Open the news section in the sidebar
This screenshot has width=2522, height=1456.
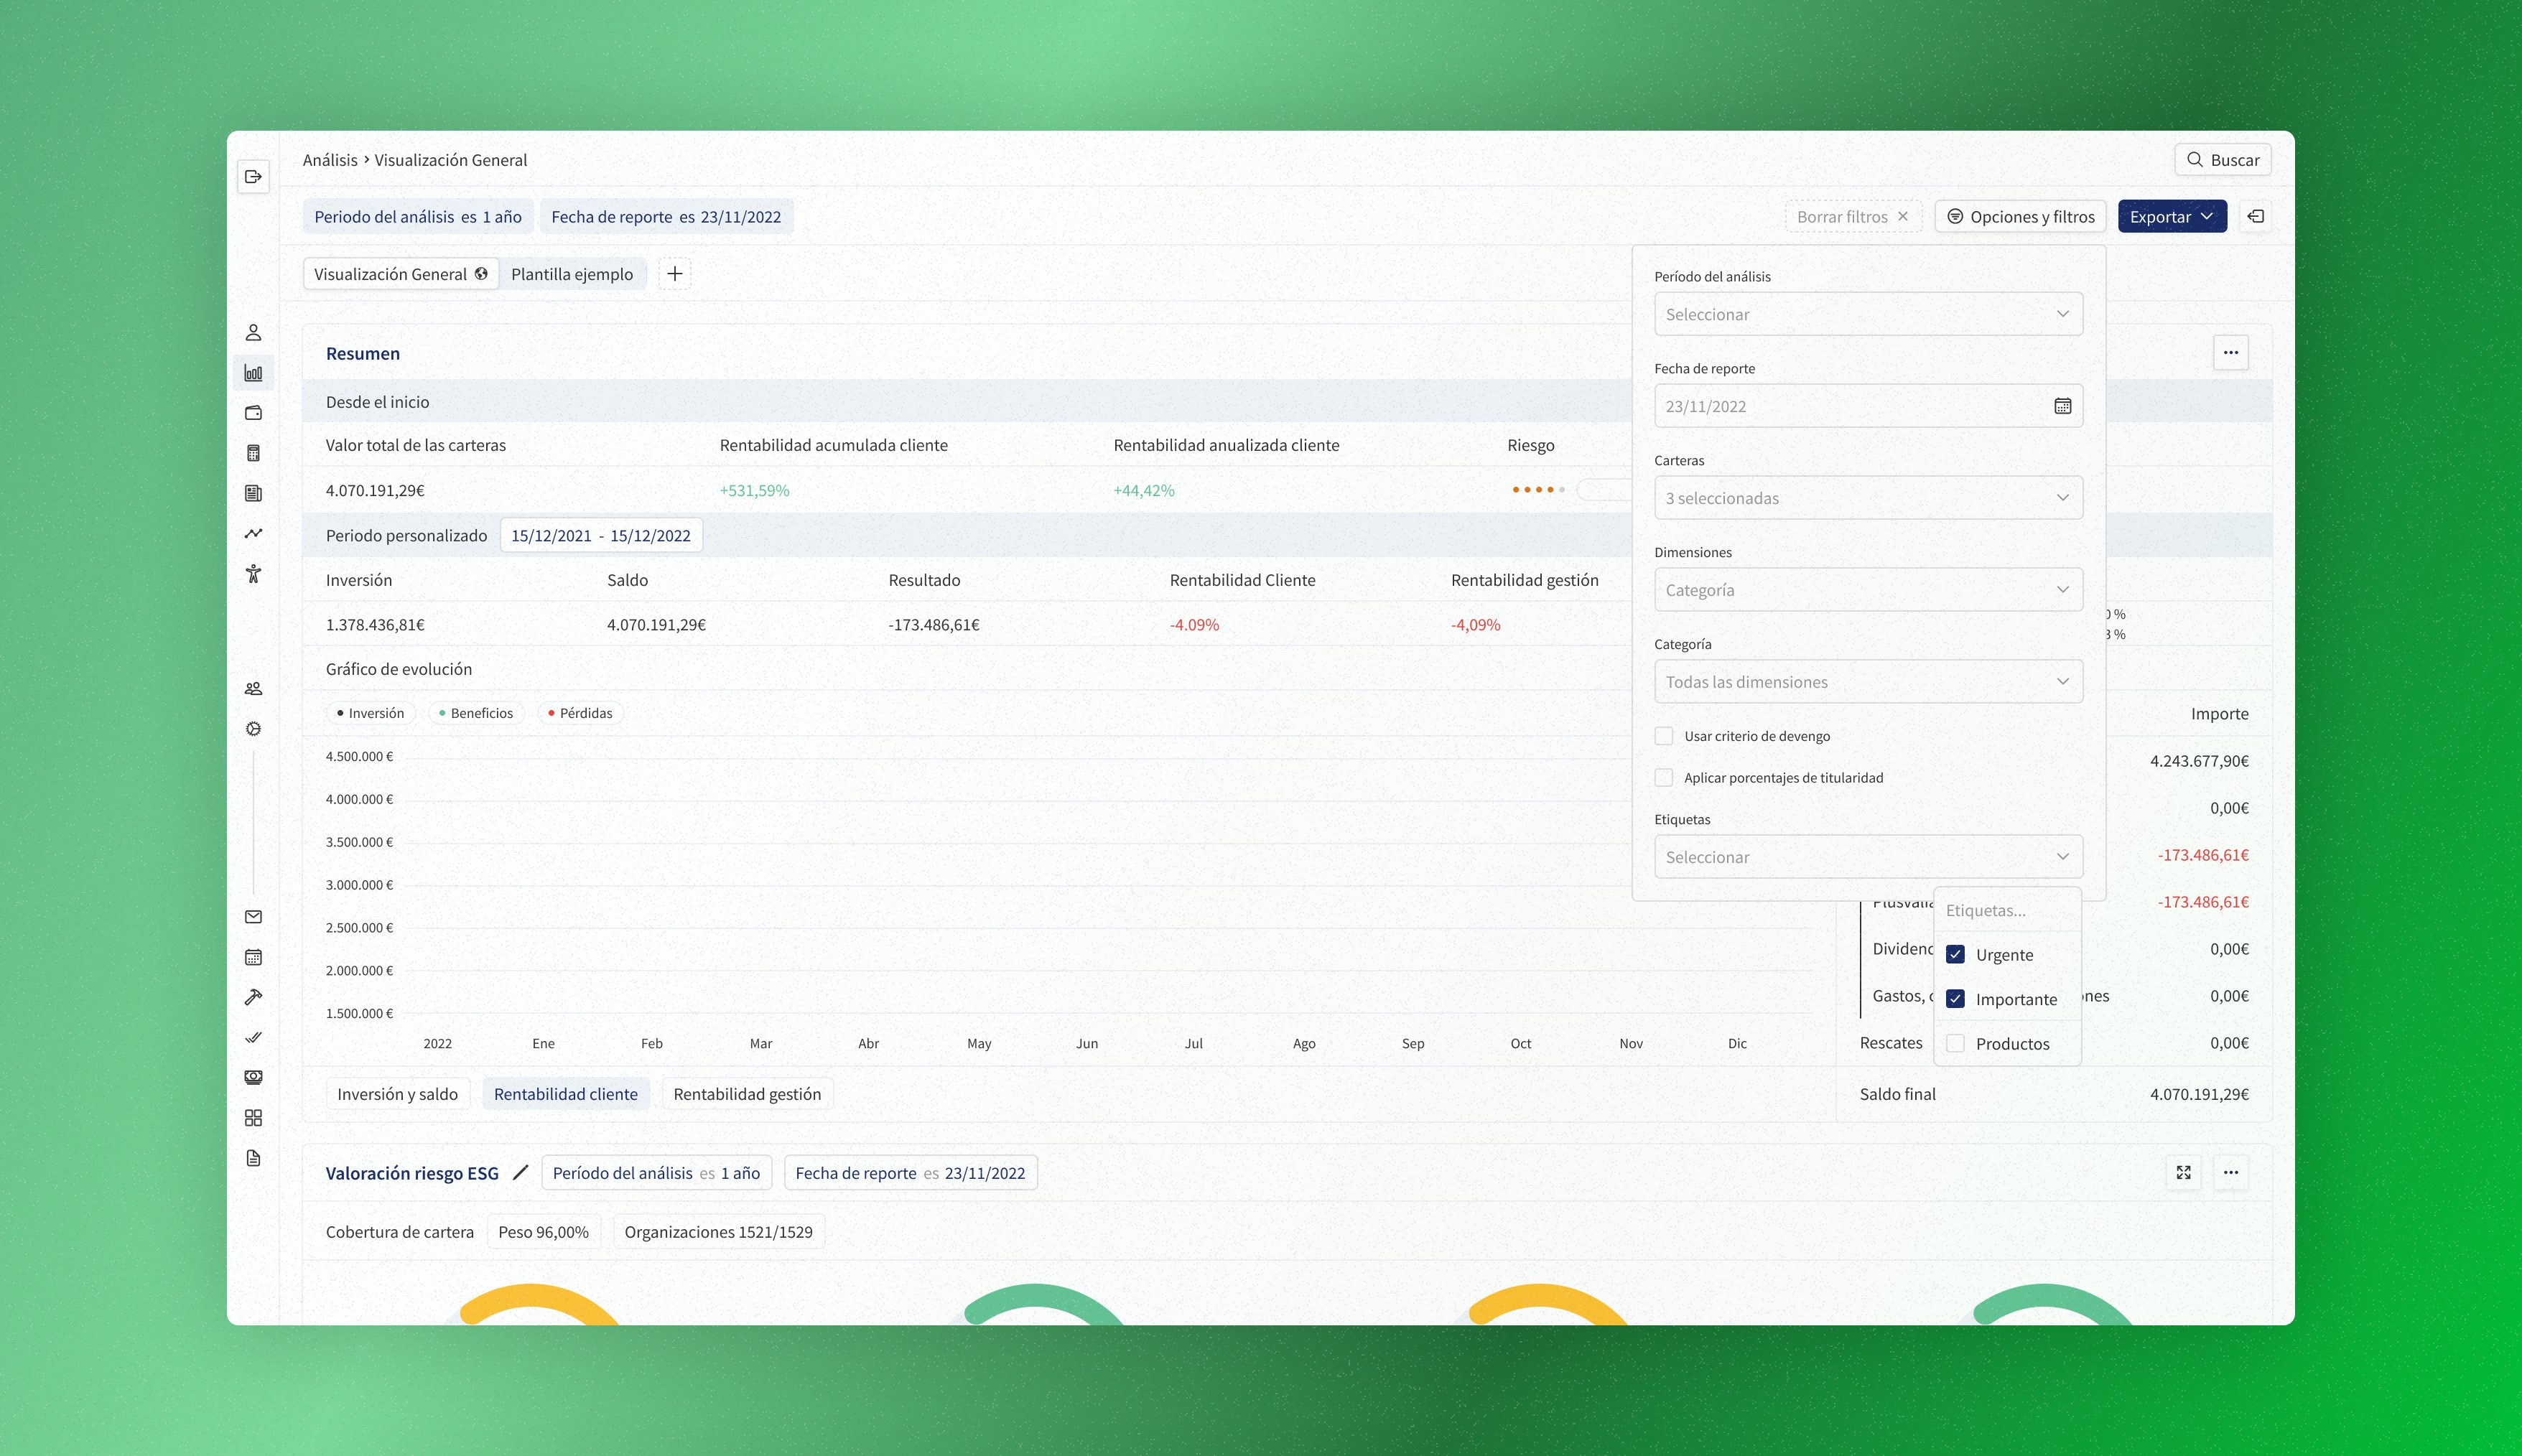pyautogui.click(x=253, y=492)
